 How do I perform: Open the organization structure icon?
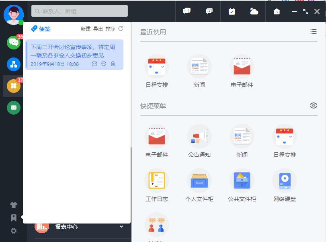tap(14, 64)
